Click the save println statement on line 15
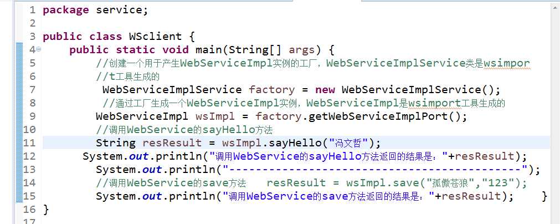This screenshot has width=560, height=224. 305,196
